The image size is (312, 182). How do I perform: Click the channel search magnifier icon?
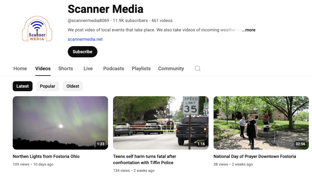pyautogui.click(x=197, y=69)
